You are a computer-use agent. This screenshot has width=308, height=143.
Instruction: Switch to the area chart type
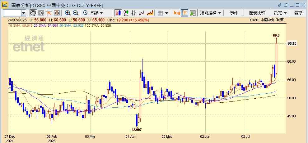pos(150,13)
